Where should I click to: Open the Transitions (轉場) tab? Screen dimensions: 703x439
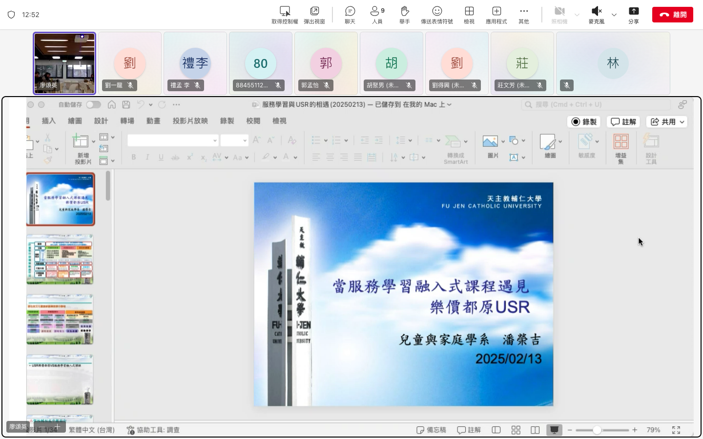point(127,121)
